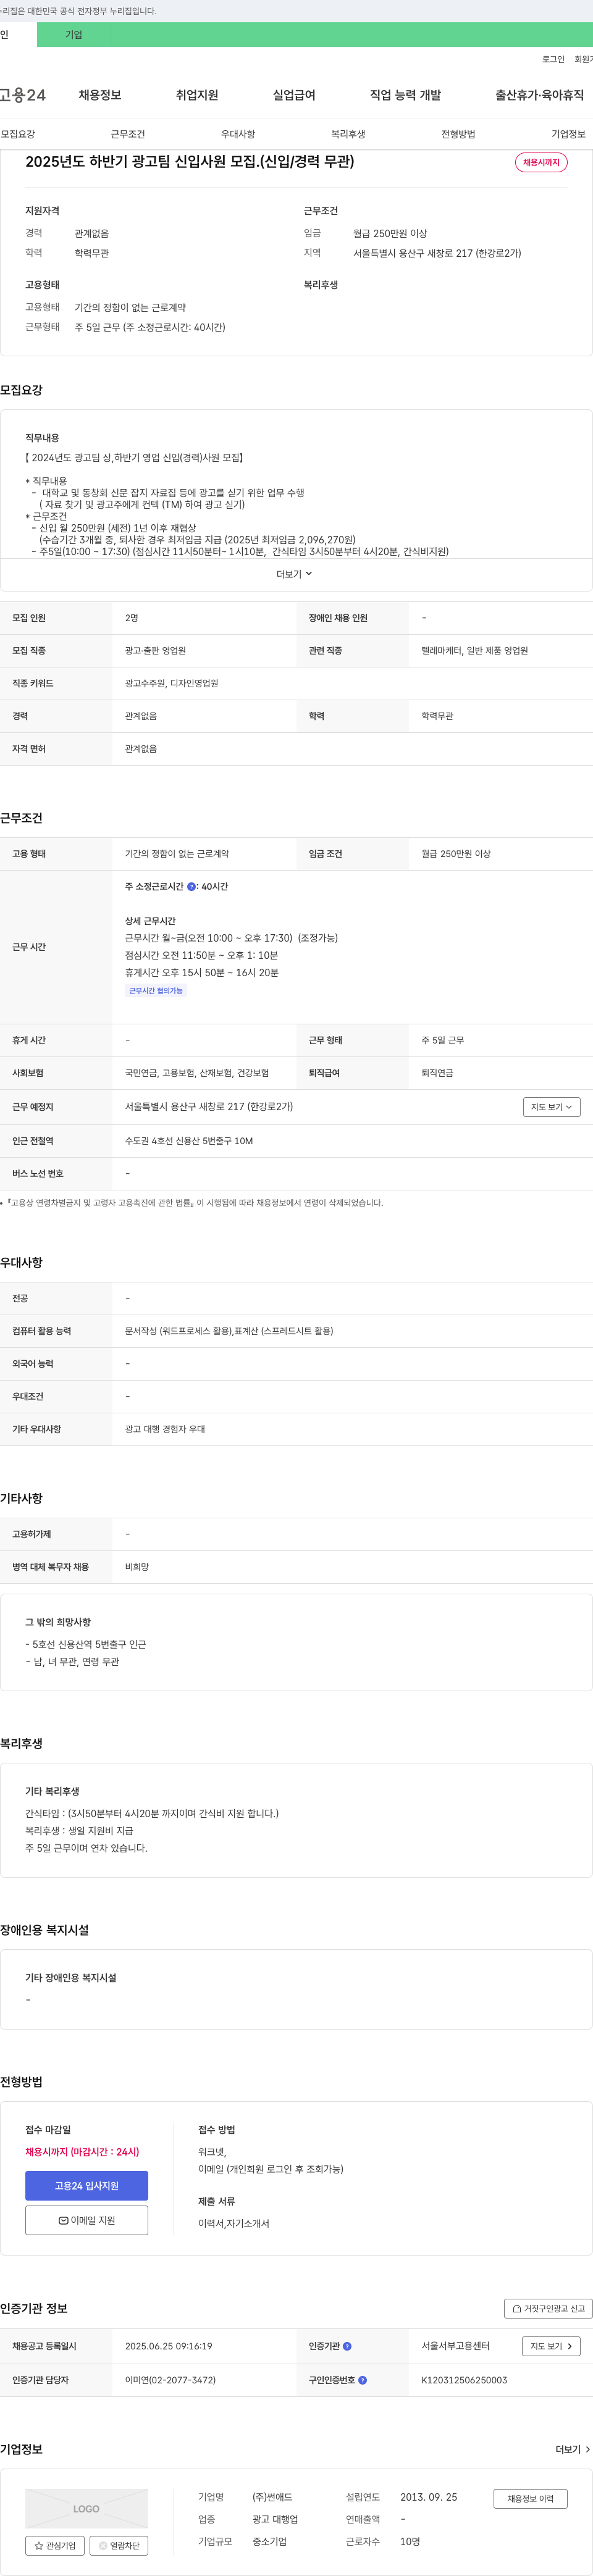Select the contact 이미연(02-2077-3472)

pyautogui.click(x=170, y=2380)
